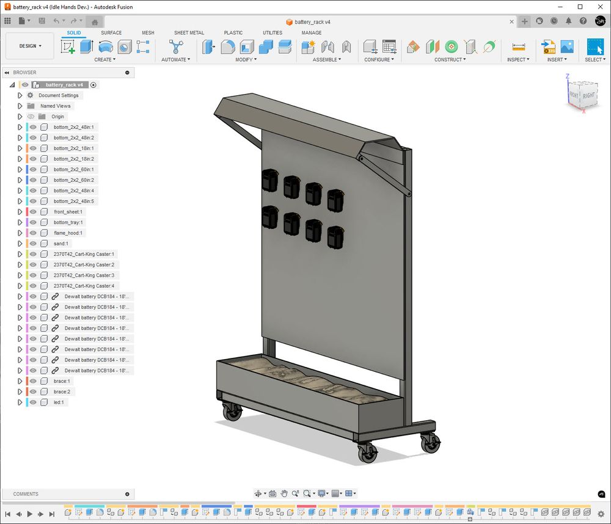Click the Configure model icon

coord(370,47)
